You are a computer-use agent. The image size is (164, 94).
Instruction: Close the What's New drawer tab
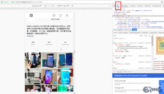132,72
